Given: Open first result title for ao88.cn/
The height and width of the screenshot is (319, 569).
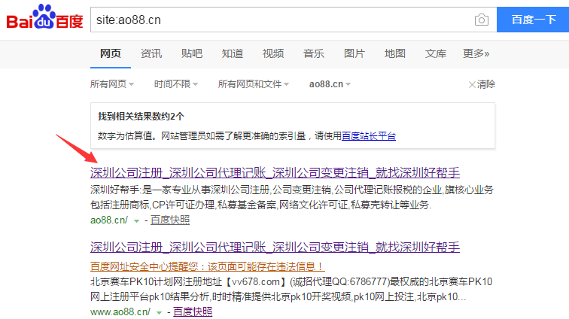Looking at the screenshot, I should (x=275, y=173).
